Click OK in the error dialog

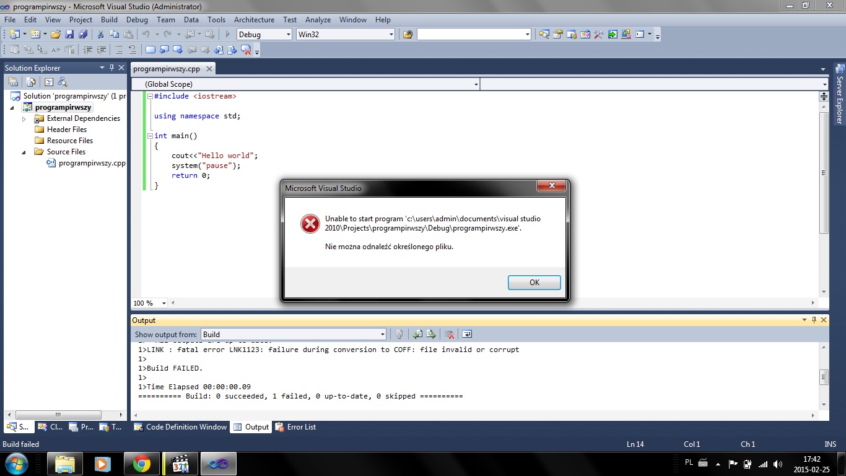(534, 283)
